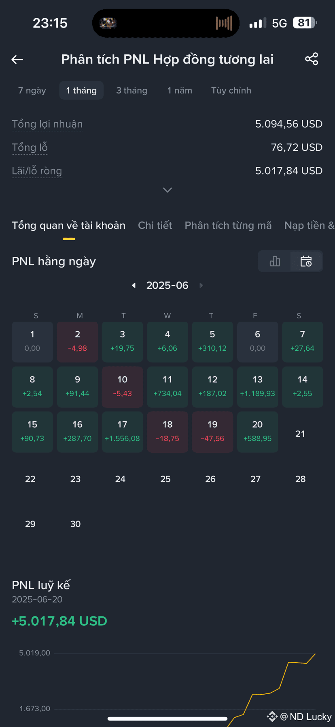Go to previous month arrow
This screenshot has height=727, width=335.
134,286
